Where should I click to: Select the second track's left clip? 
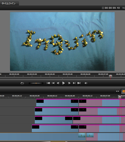click(x=57, y=111)
